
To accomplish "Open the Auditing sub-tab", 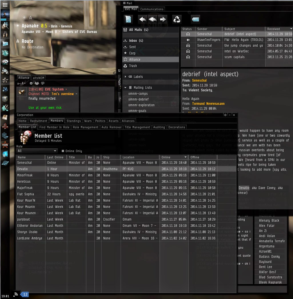I will click(x=159, y=127).
